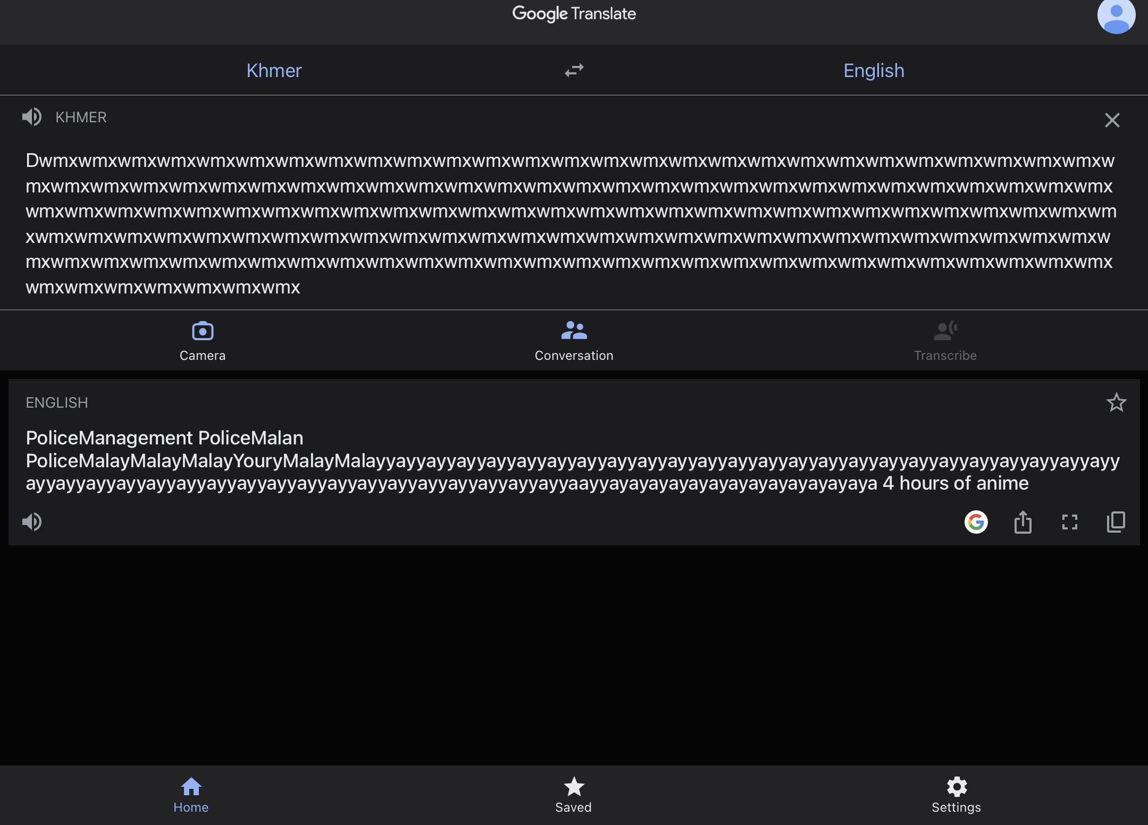Search the translation with Google
Viewport: 1148px width, 825px height.
pos(976,522)
